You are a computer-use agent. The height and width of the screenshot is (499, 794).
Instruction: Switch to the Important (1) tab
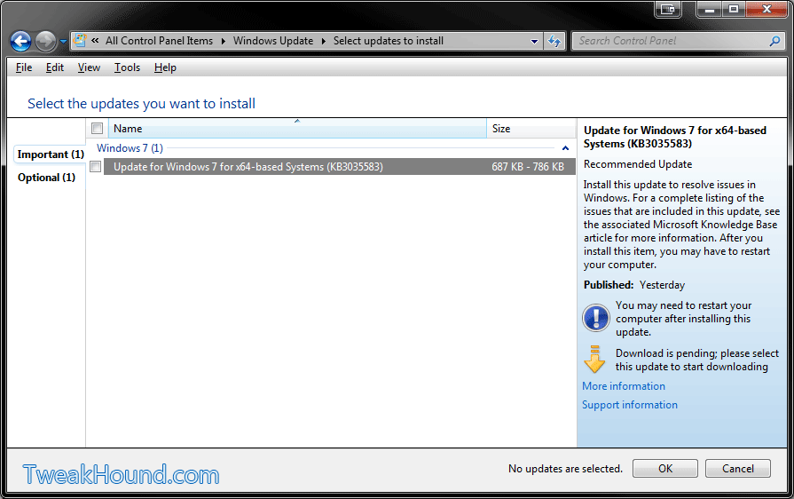pos(51,154)
